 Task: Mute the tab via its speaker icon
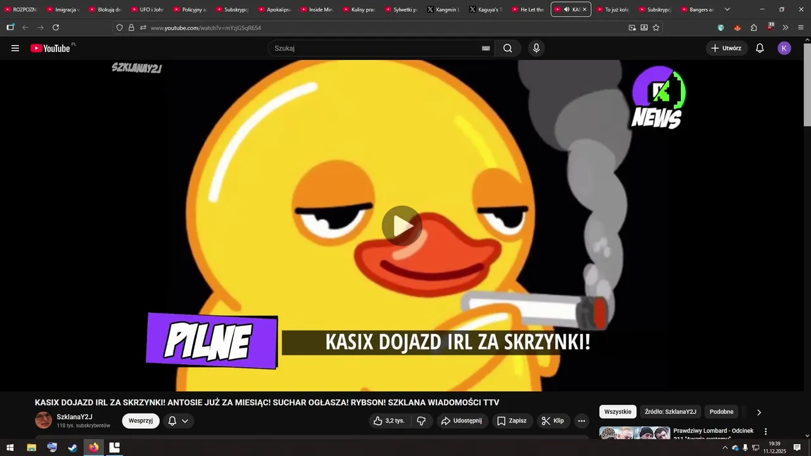[566, 9]
